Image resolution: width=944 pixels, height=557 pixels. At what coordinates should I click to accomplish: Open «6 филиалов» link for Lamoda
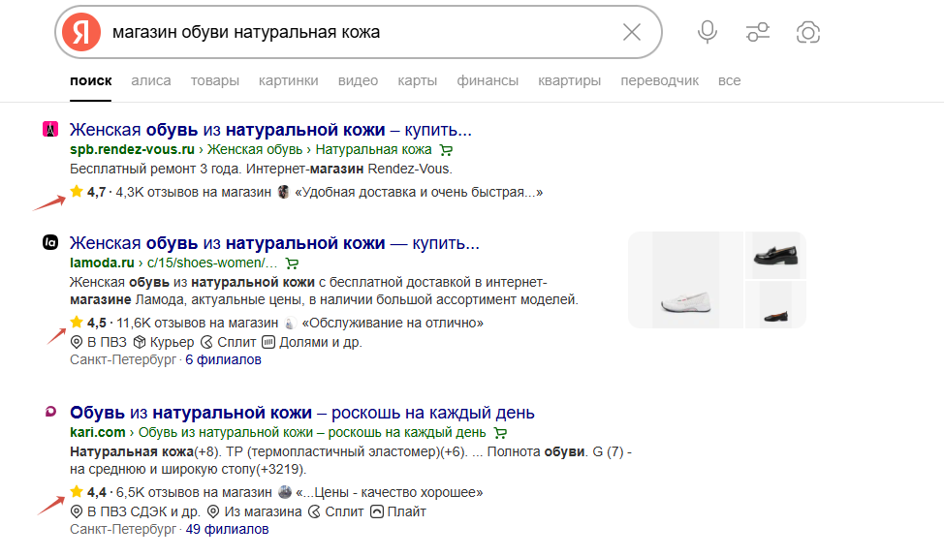[223, 359]
